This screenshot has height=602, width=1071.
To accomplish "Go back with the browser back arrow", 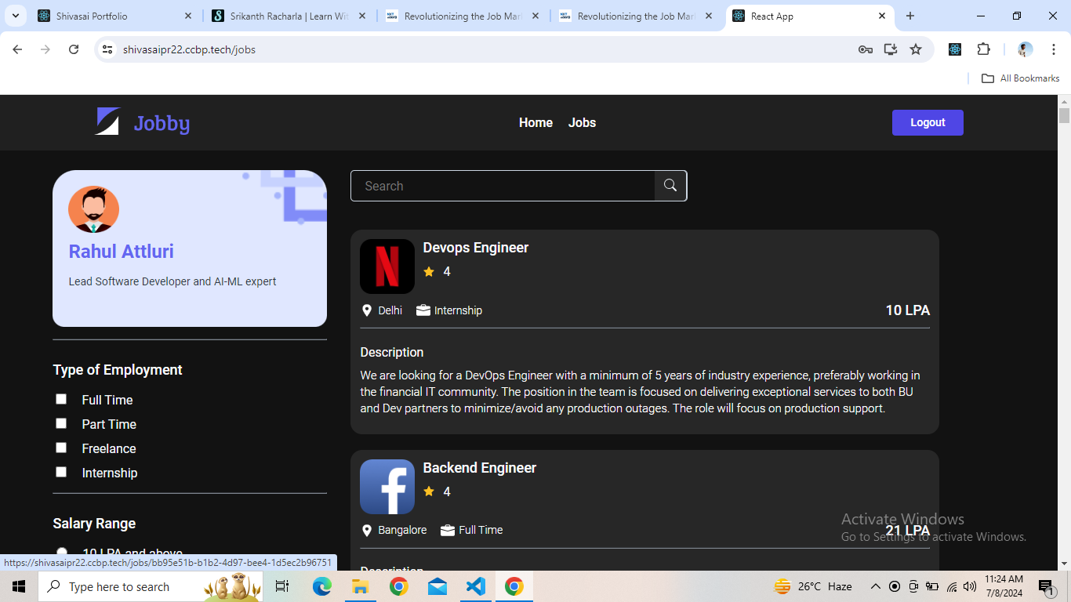I will (17, 49).
